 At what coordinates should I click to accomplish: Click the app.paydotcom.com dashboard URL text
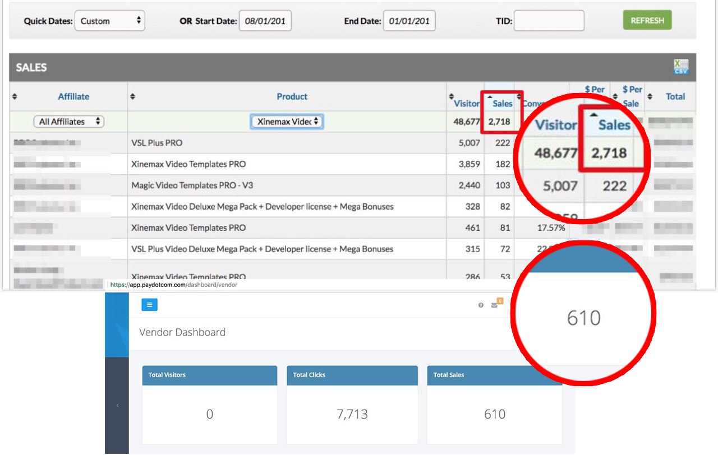(174, 285)
